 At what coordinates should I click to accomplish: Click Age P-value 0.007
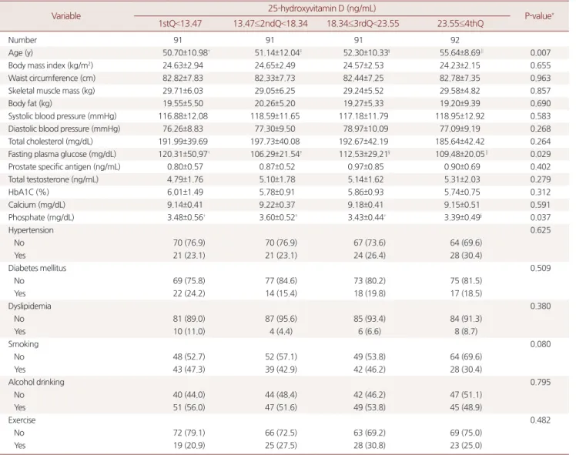(x=541, y=53)
